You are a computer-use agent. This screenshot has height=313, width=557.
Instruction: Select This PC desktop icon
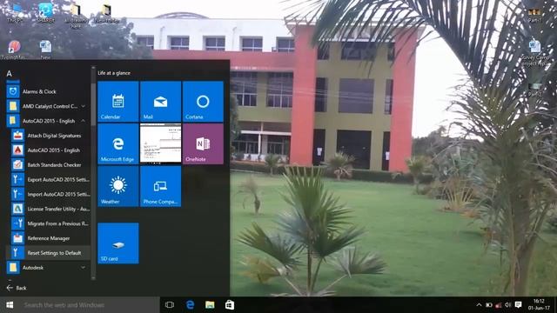(16, 13)
